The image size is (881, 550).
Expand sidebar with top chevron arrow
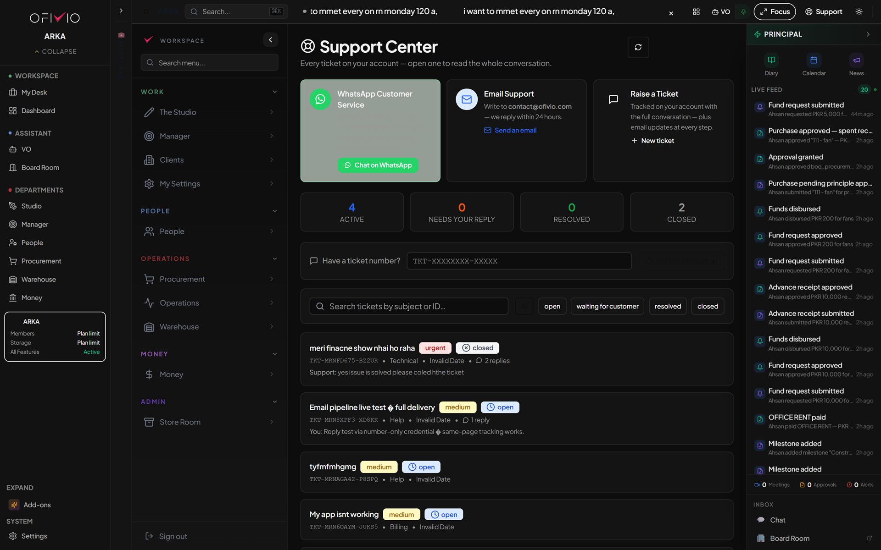pos(121,11)
